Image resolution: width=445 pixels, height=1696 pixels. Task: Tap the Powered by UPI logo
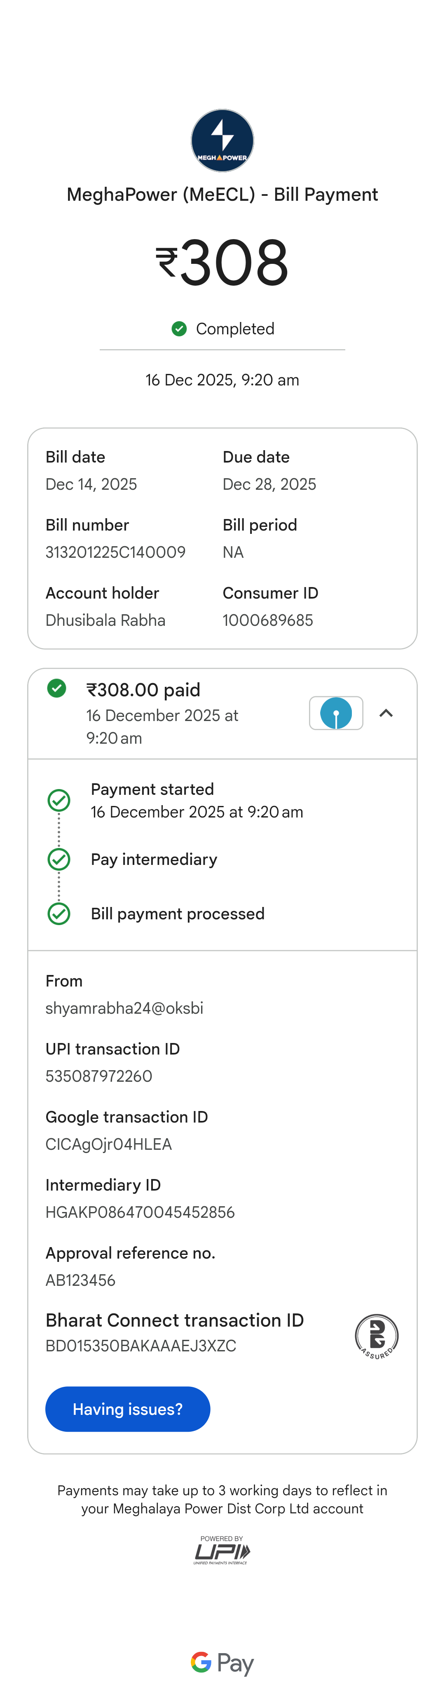(222, 1550)
